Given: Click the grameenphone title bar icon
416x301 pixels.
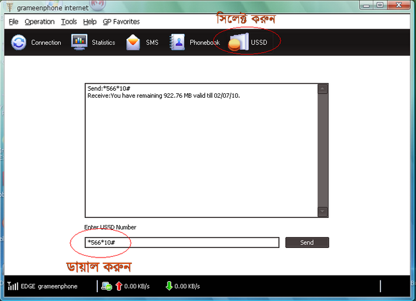Looking at the screenshot, I should point(10,7).
